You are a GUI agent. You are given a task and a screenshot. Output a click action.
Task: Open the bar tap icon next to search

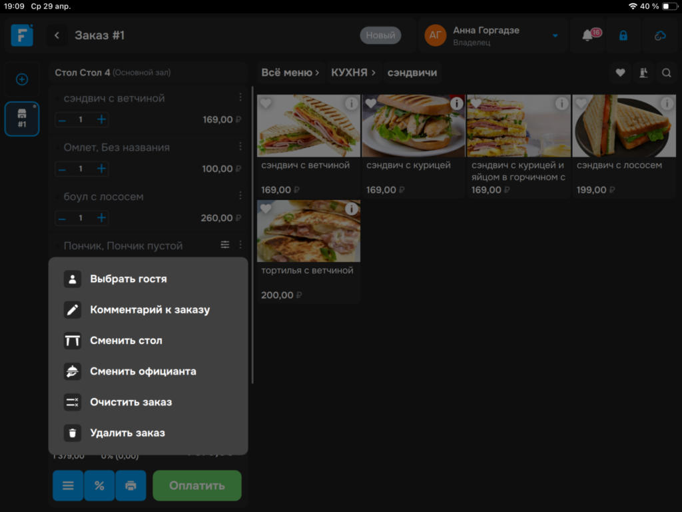[643, 73]
